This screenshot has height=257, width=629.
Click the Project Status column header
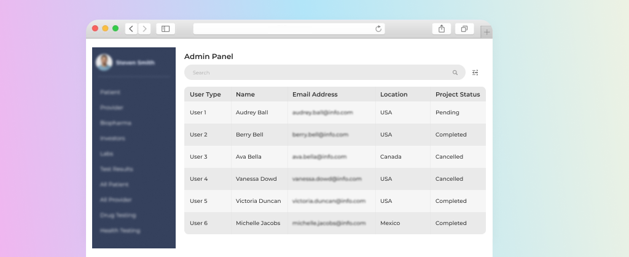coord(458,94)
